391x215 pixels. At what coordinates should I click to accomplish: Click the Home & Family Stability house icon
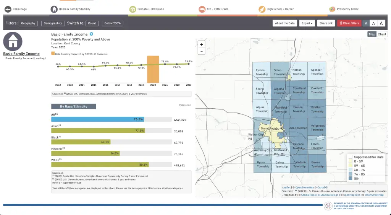tap(54, 9)
